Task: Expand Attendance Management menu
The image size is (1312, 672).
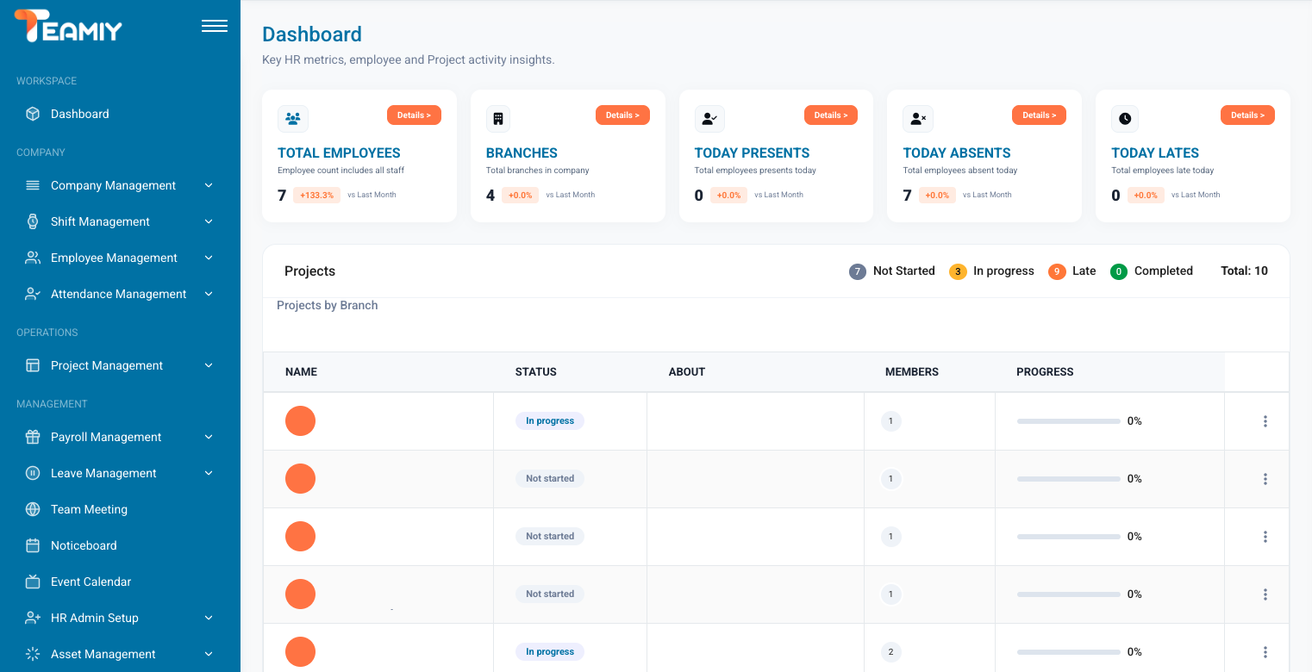Action: click(209, 294)
